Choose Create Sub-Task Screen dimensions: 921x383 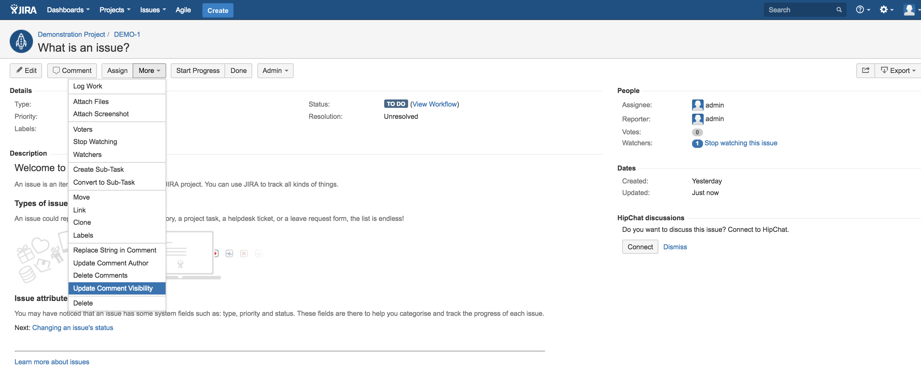click(x=117, y=170)
